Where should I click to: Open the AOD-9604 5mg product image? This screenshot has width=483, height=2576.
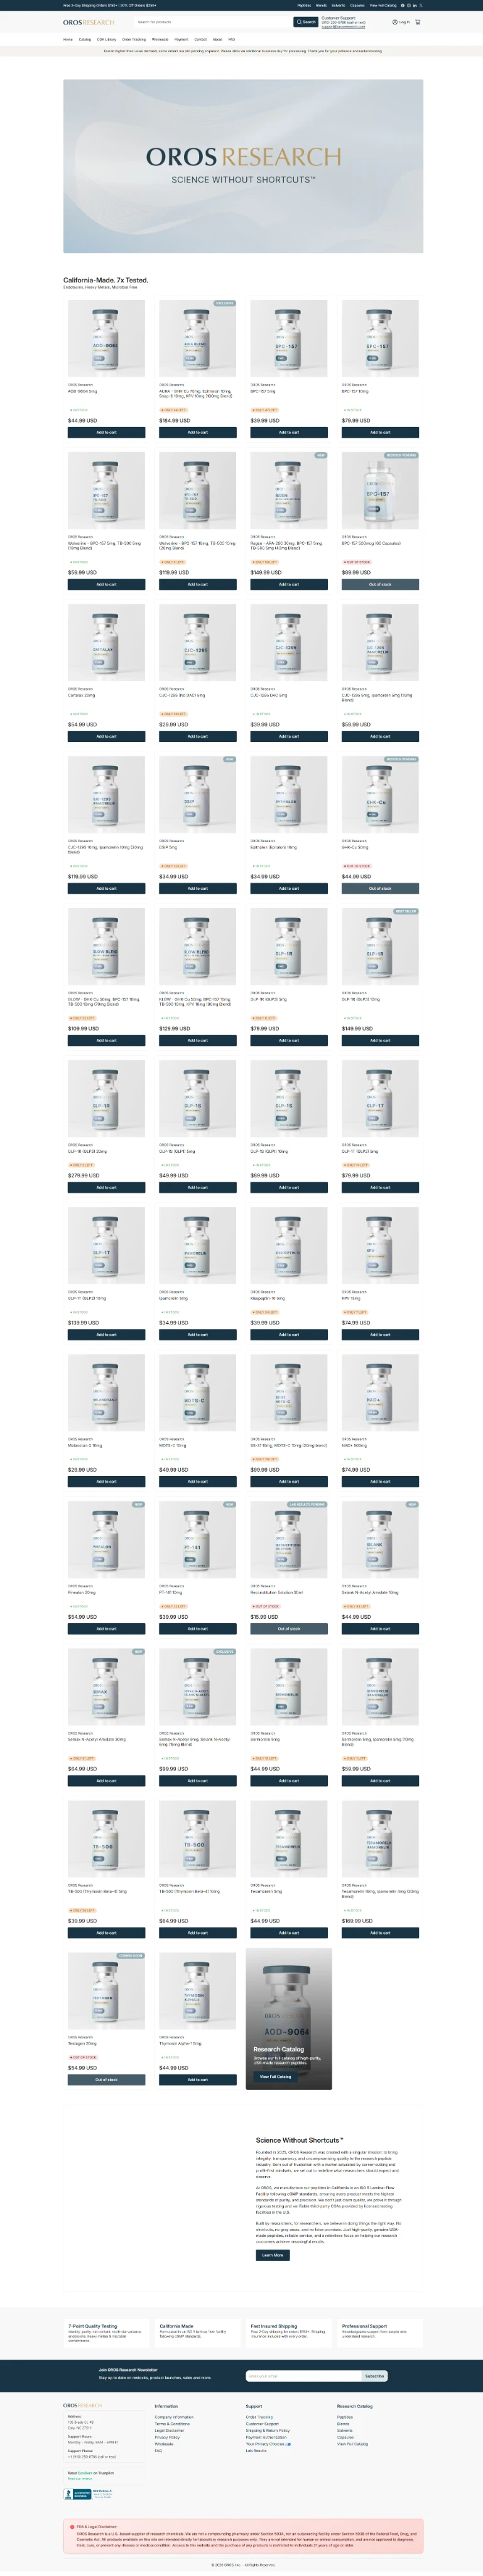pyautogui.click(x=106, y=338)
